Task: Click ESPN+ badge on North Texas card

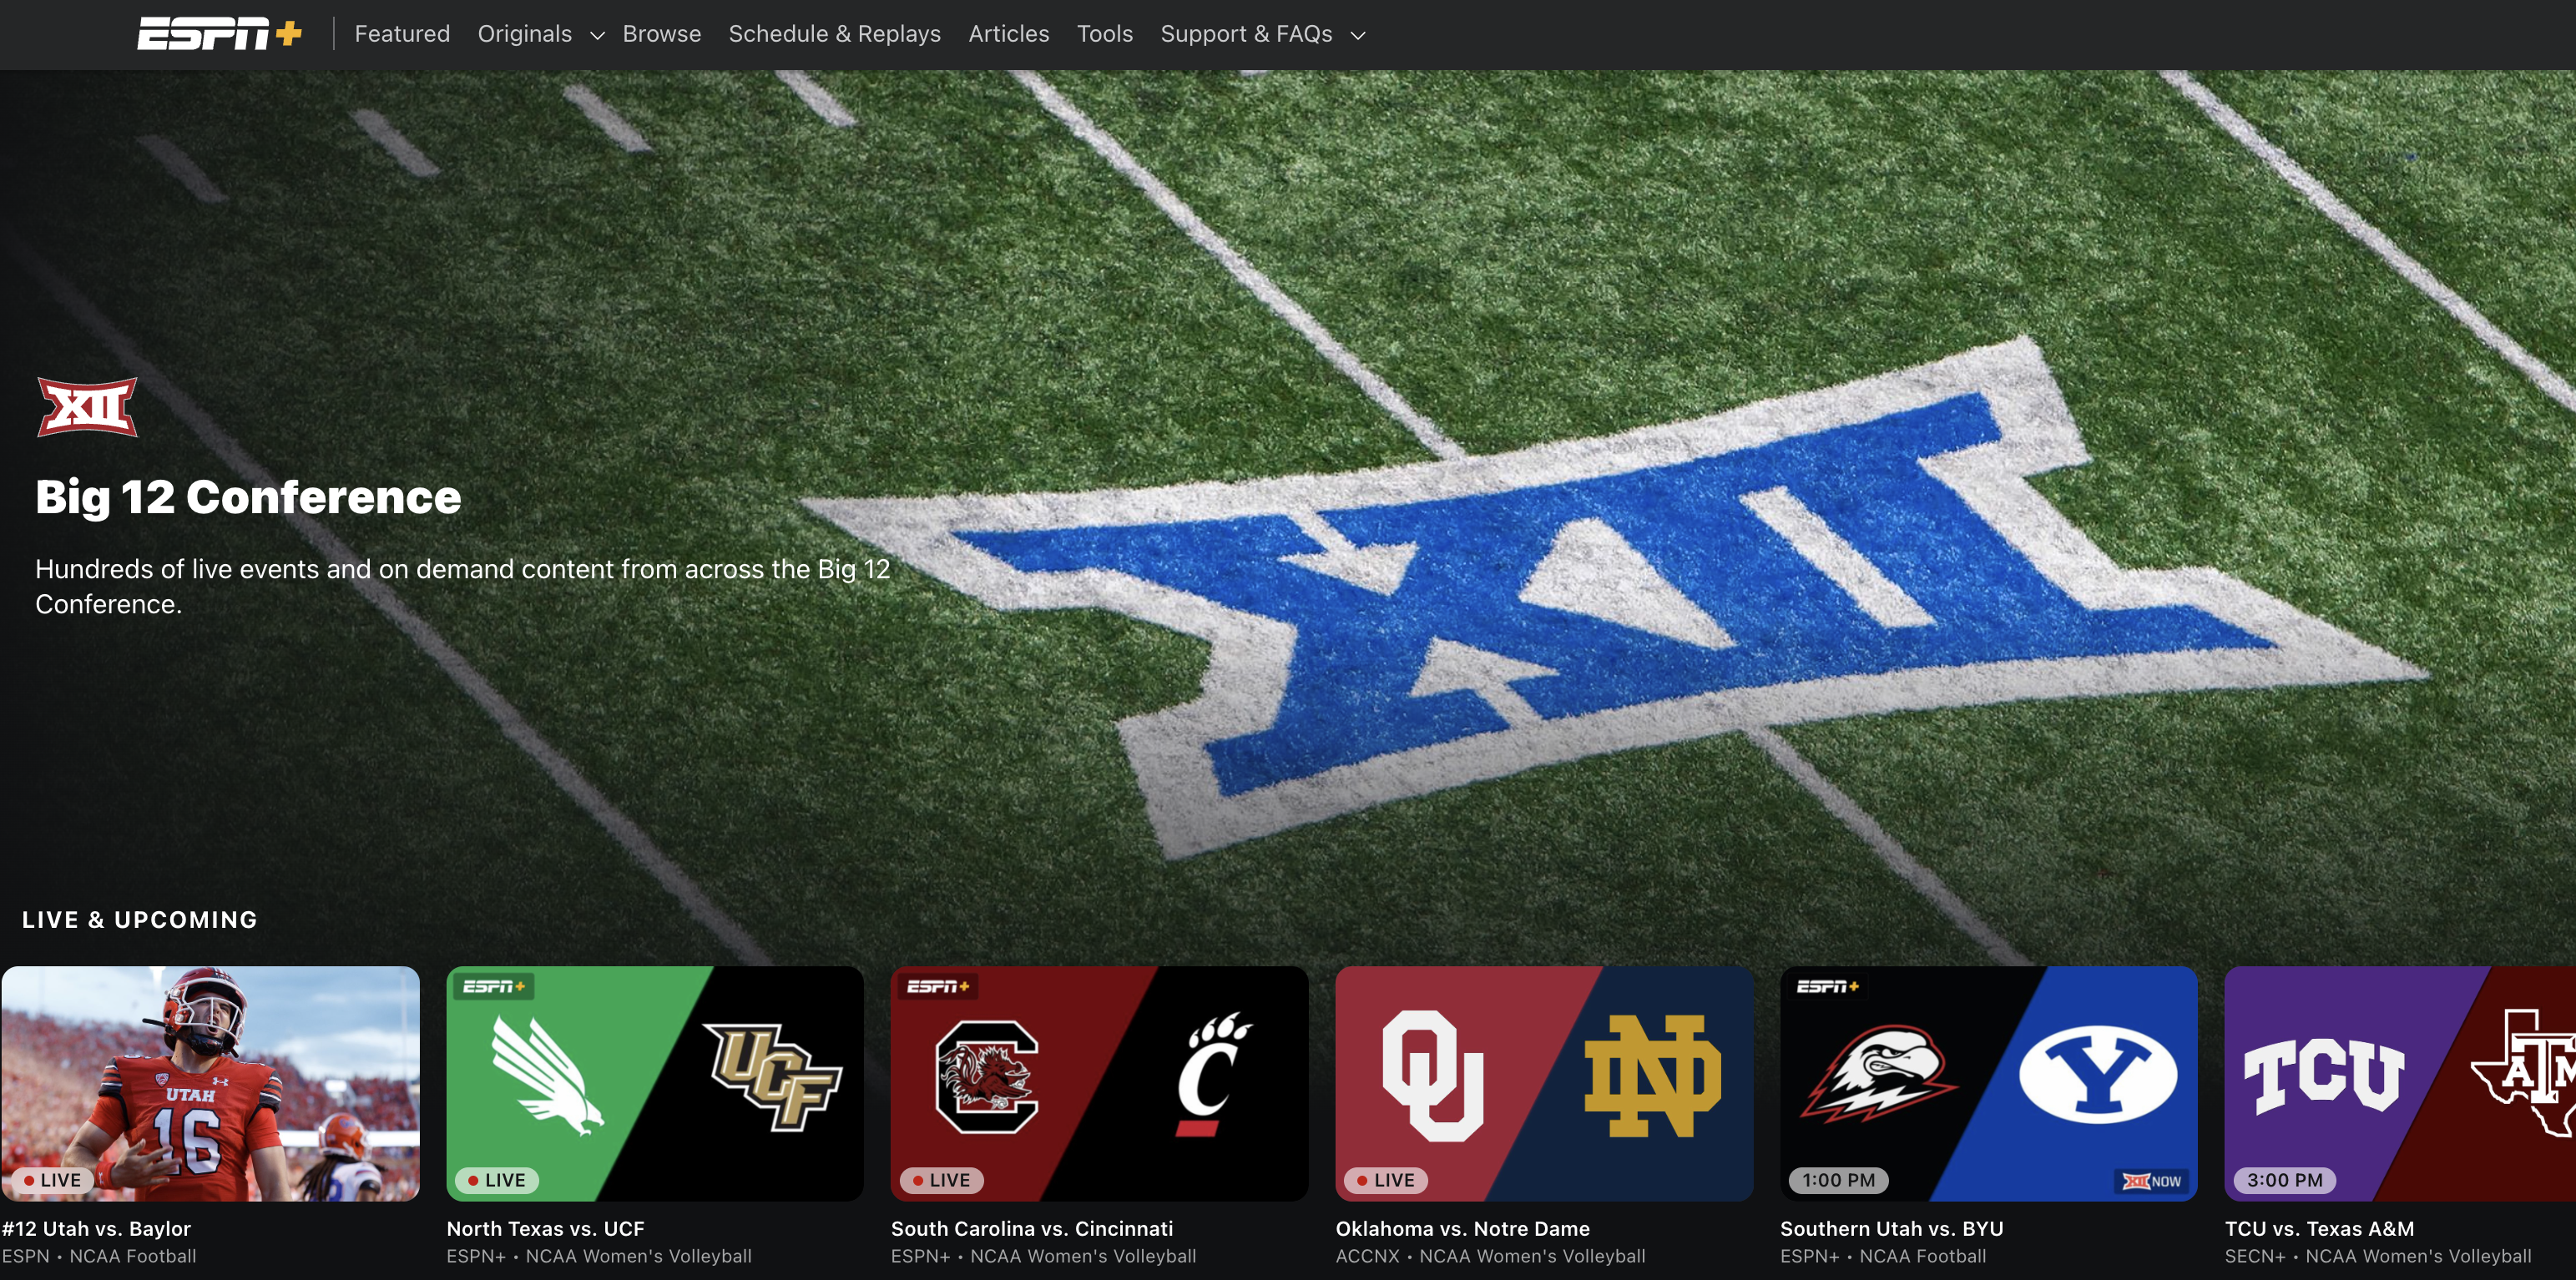Action: coord(494,987)
